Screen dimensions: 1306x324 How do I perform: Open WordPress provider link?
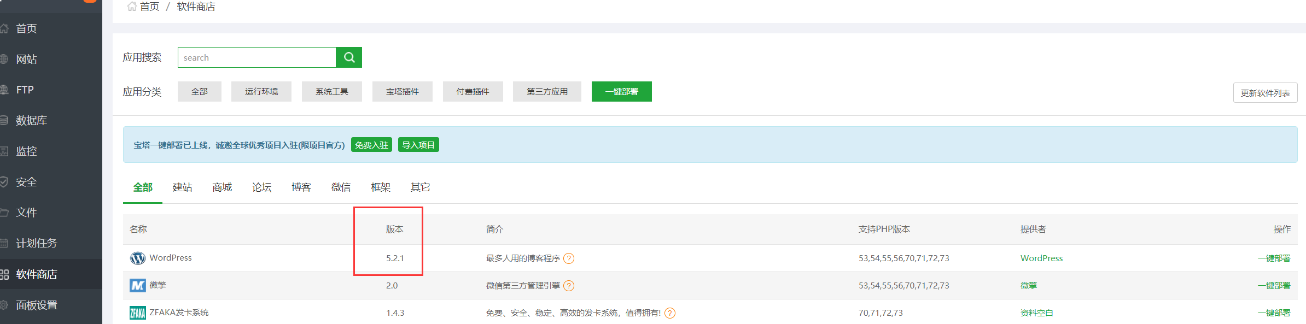pyautogui.click(x=1041, y=258)
